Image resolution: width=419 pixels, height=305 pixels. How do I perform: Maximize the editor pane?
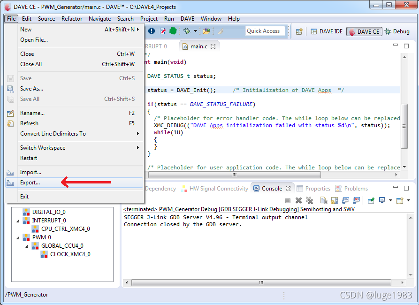[406, 46]
